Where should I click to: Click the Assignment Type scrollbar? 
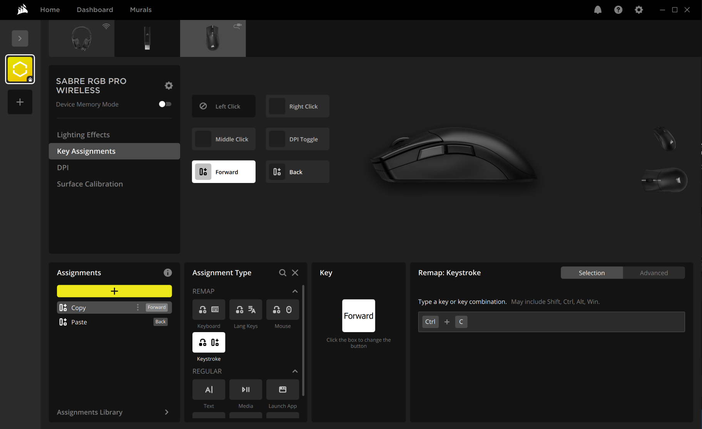click(303, 340)
